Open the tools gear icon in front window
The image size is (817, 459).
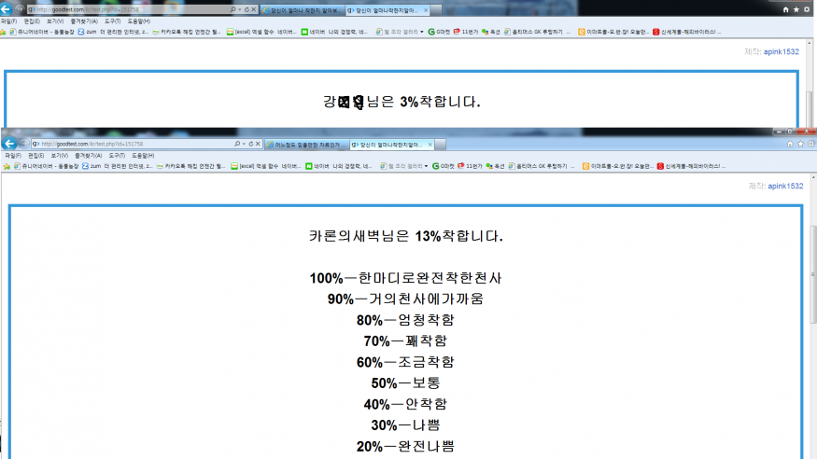pos(810,145)
